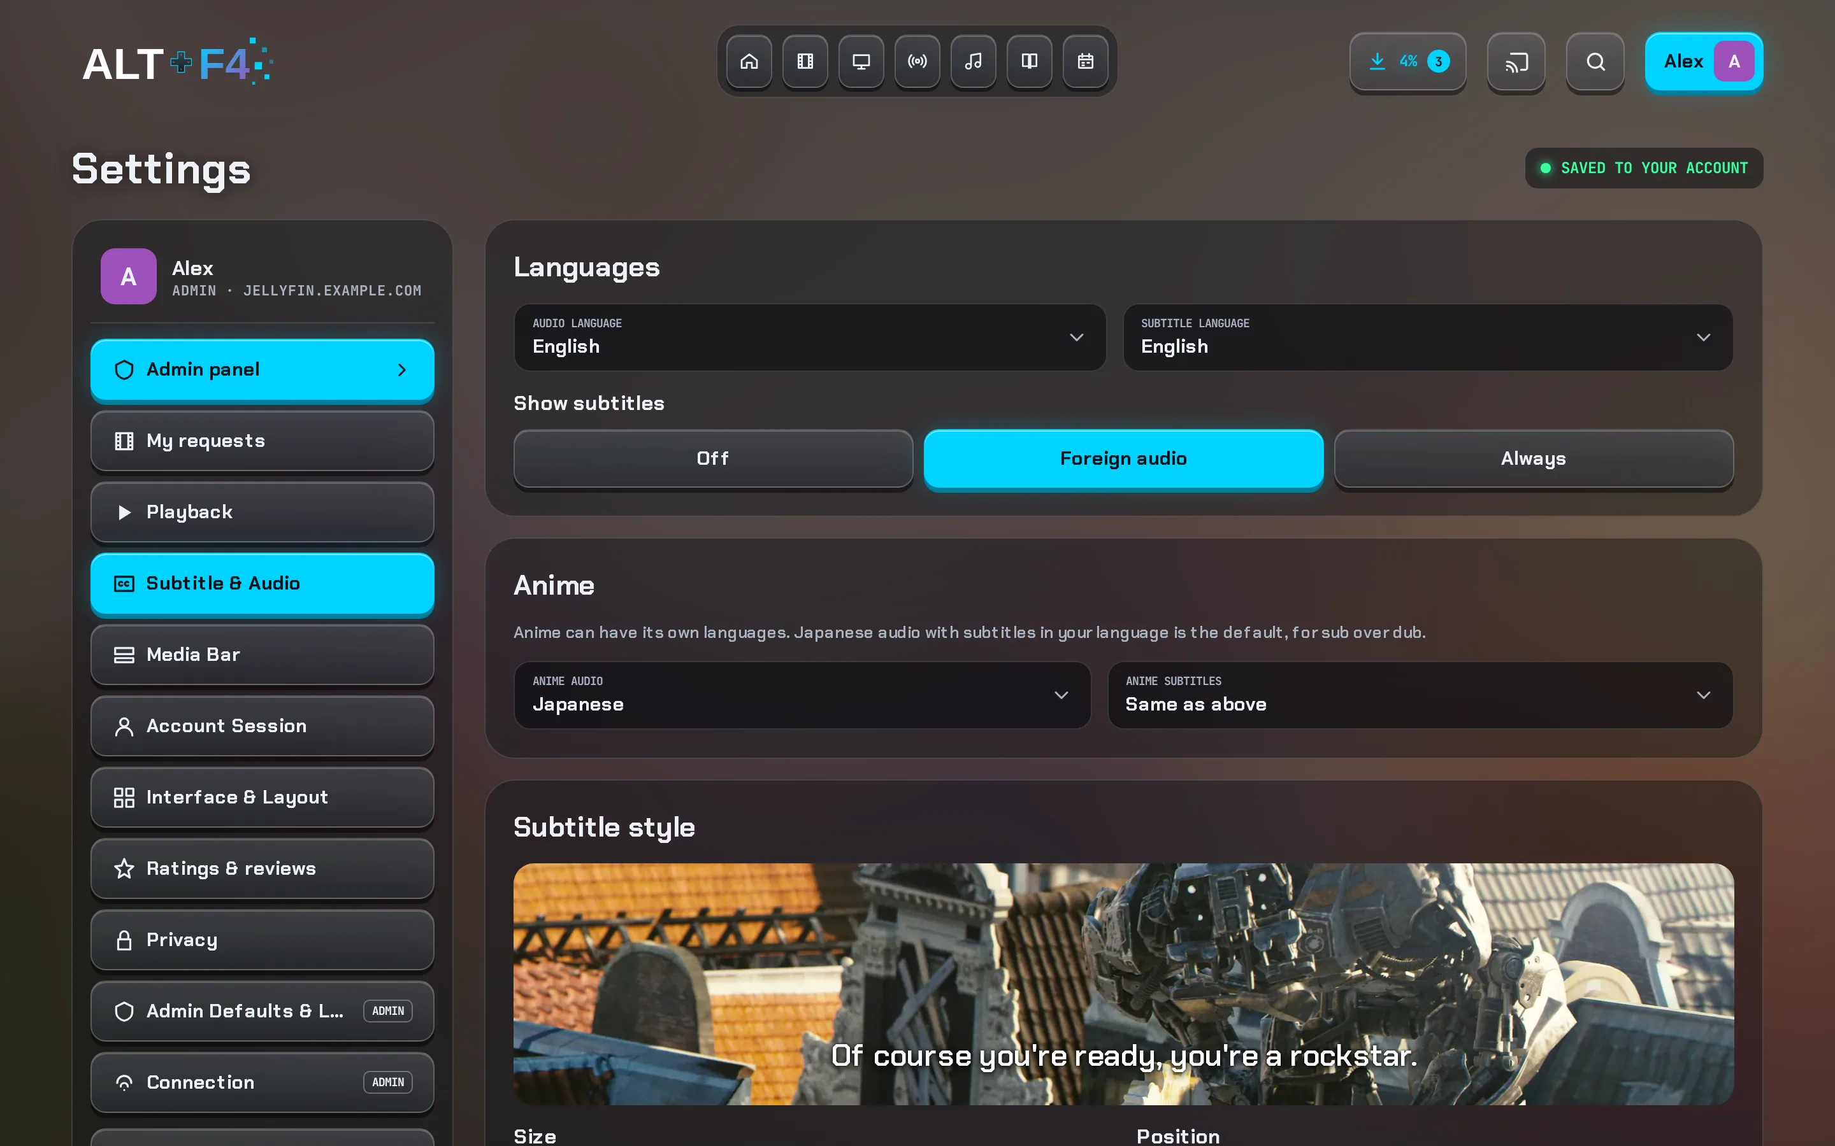Image resolution: width=1835 pixels, height=1146 pixels.
Task: Open the Privacy settings section
Action: 263,940
